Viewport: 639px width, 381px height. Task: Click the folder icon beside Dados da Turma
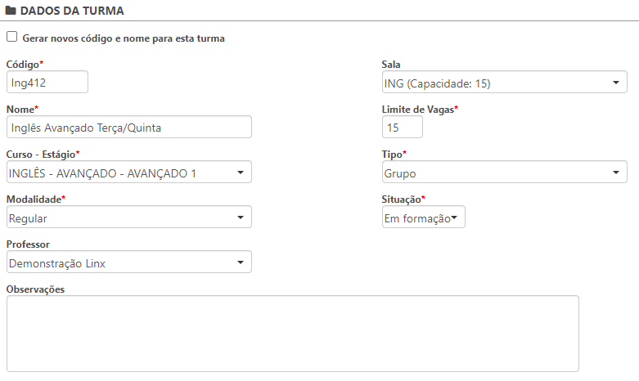11,10
